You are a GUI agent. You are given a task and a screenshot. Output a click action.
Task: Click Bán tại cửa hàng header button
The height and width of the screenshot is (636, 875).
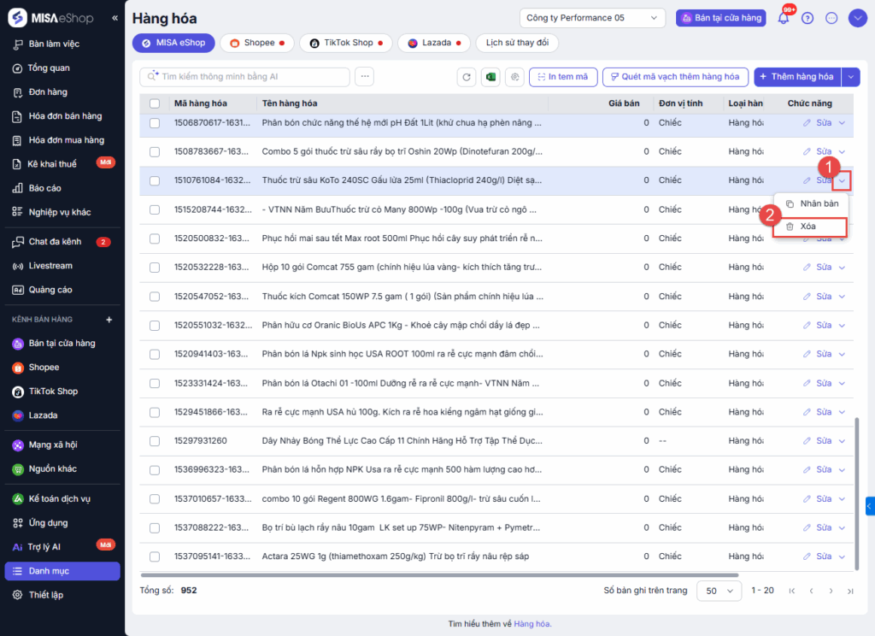[721, 18]
